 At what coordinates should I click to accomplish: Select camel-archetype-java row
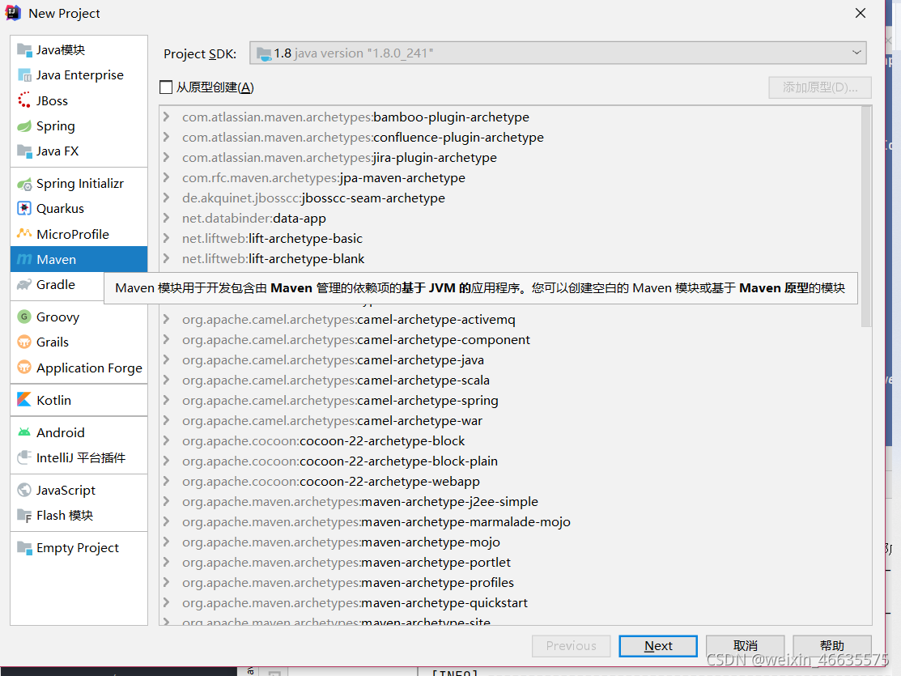[x=510, y=359]
